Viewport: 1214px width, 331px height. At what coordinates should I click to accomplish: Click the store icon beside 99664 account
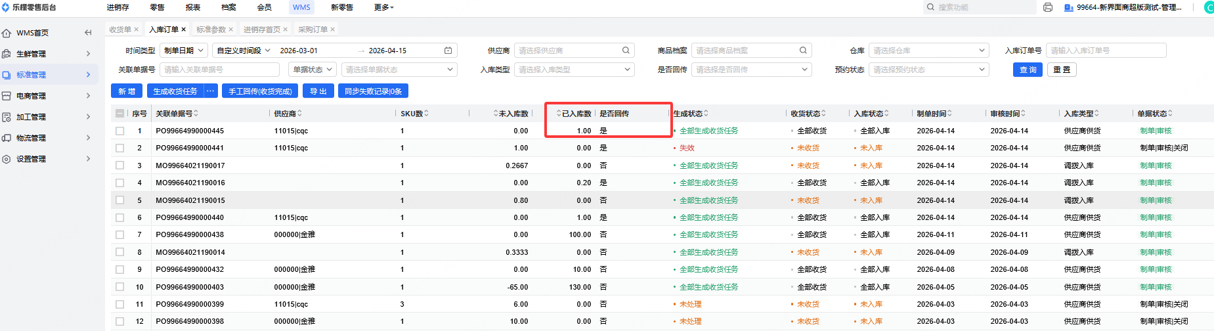tap(1069, 7)
